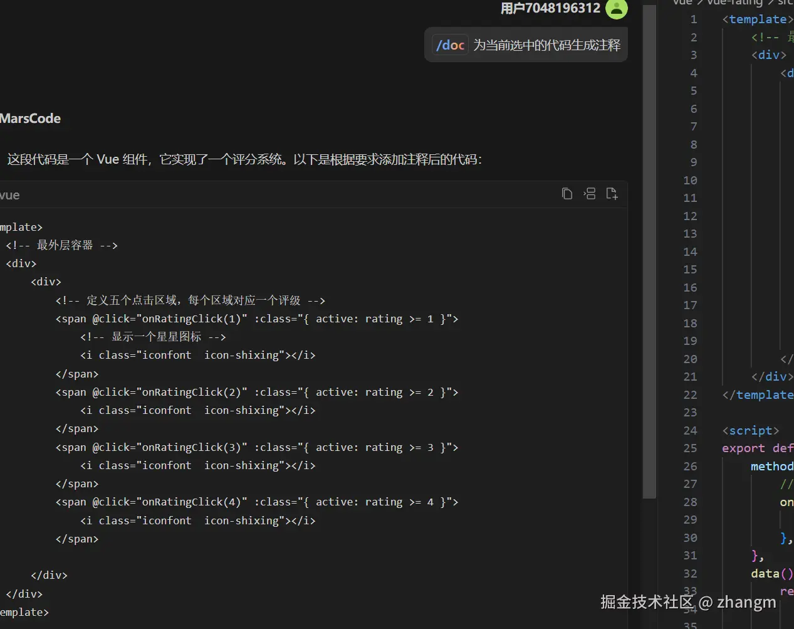Click editor line number 10
Viewport: 794px width, 629px height.
(690, 181)
